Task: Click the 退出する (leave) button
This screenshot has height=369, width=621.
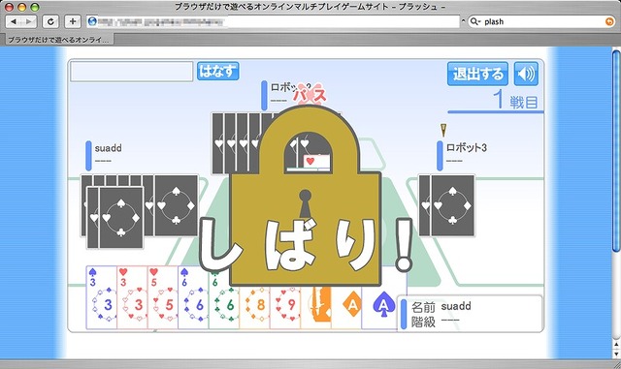Action: coord(477,74)
